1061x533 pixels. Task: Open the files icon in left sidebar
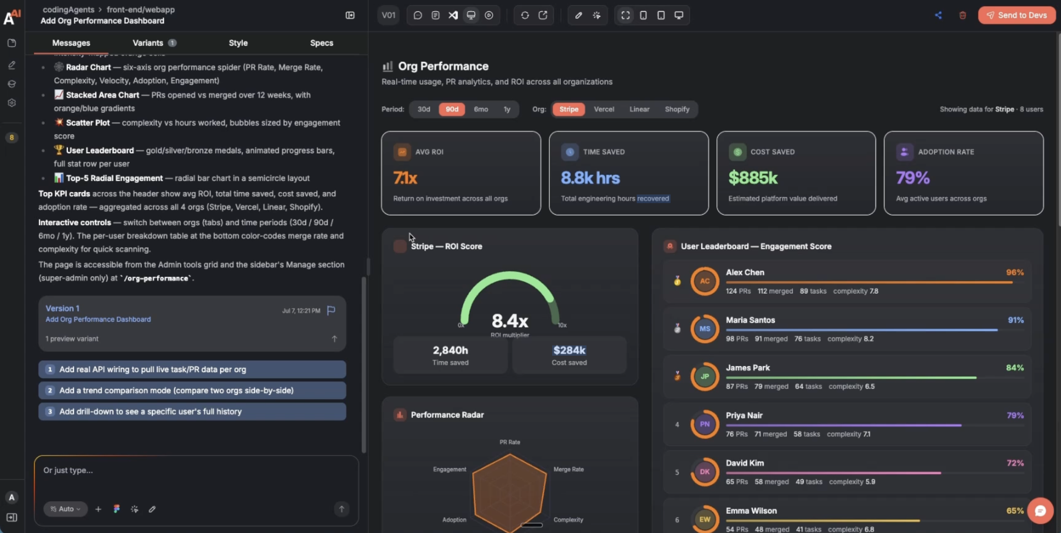(x=11, y=43)
